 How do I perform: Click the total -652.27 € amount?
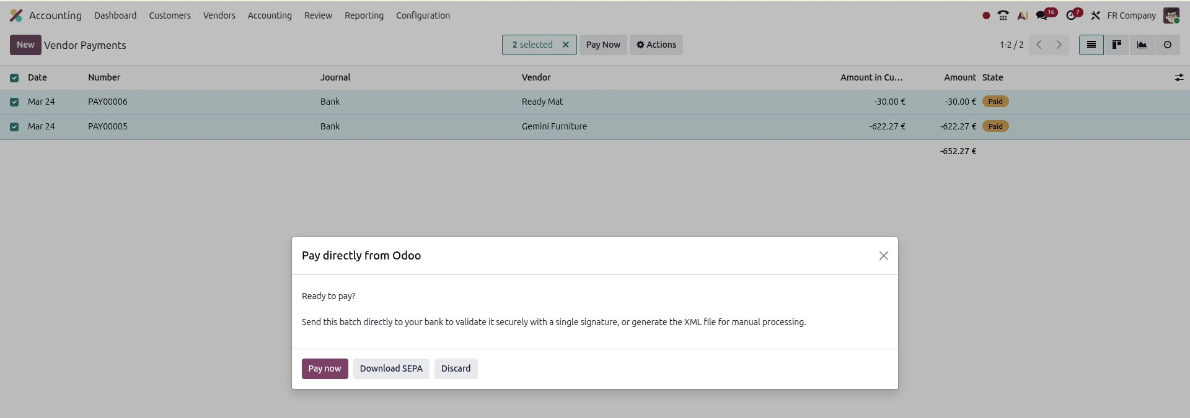[958, 151]
